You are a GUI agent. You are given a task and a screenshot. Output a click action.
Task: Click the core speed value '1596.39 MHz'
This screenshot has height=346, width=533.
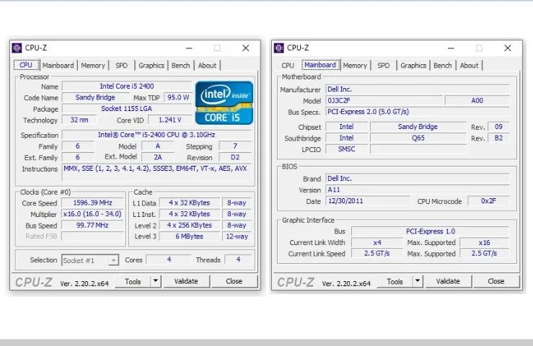pyautogui.click(x=93, y=203)
